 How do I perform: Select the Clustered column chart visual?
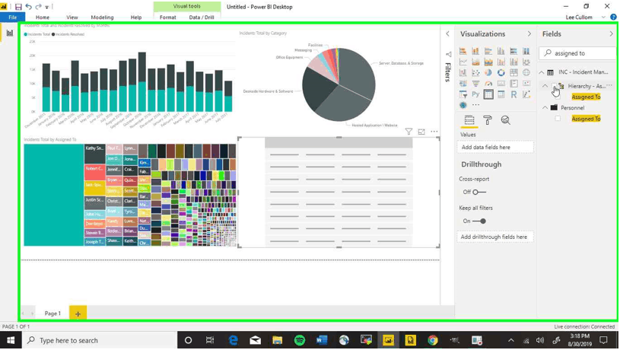(501, 51)
